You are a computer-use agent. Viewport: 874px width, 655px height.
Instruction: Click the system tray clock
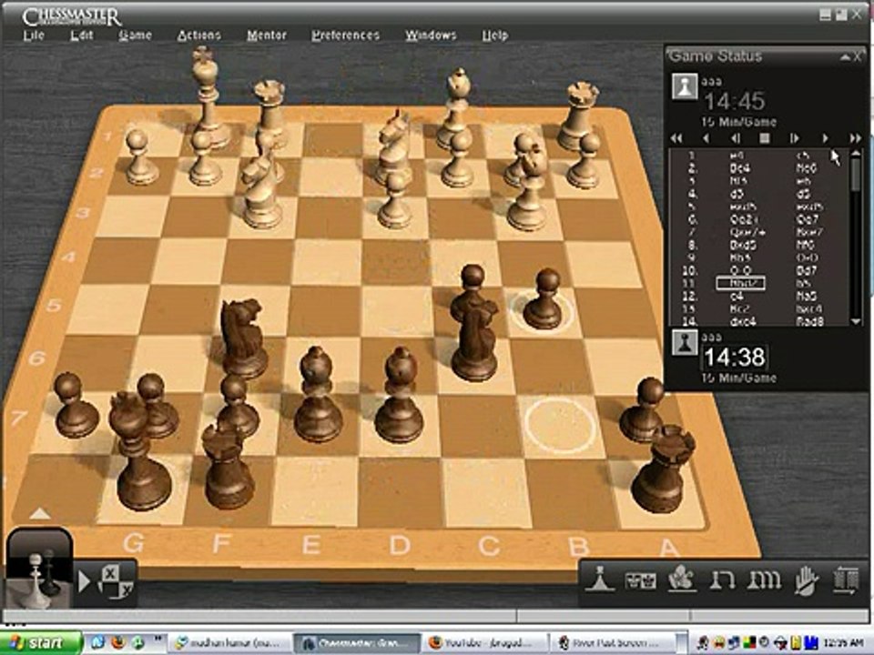click(x=845, y=643)
